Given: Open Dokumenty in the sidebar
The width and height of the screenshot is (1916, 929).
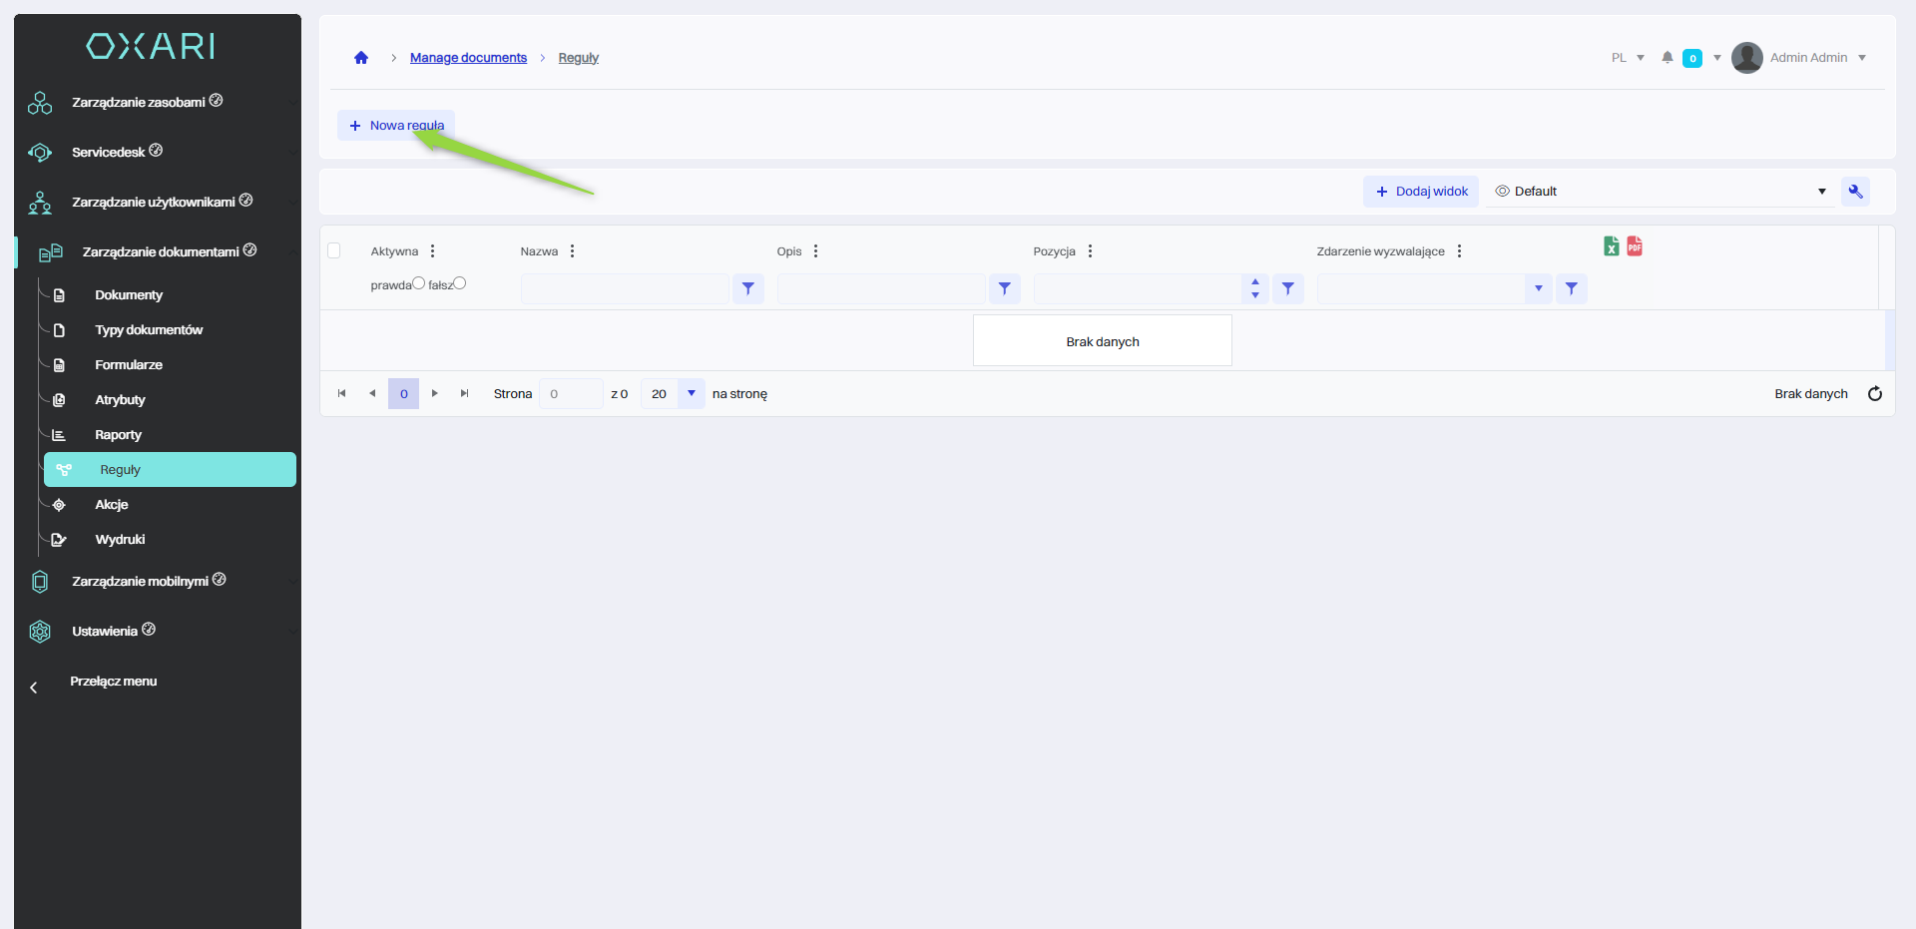Looking at the screenshot, I should click(x=129, y=295).
